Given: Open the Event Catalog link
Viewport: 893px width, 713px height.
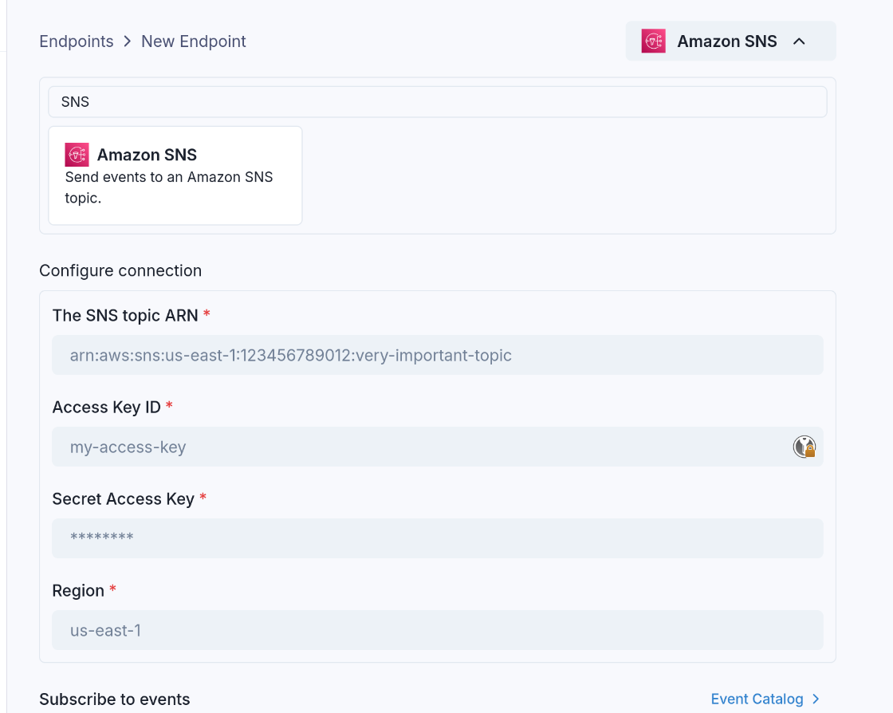Looking at the screenshot, I should coord(757,699).
